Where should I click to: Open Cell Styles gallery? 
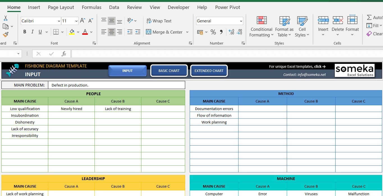[302, 27]
